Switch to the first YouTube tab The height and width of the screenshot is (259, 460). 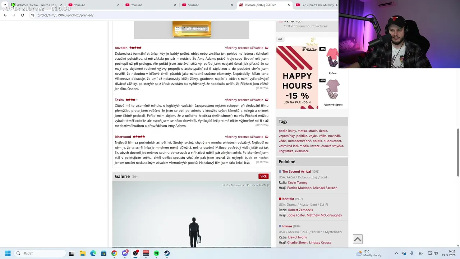coord(93,5)
